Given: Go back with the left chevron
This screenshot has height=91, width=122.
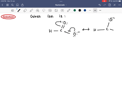Looking at the screenshot, I should [x=2, y=5].
